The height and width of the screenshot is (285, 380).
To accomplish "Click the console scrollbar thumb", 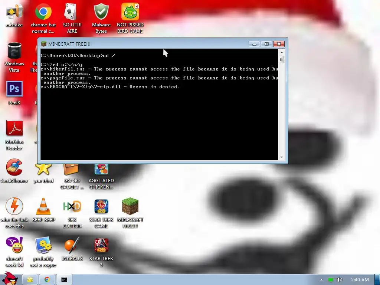I will [282, 59].
